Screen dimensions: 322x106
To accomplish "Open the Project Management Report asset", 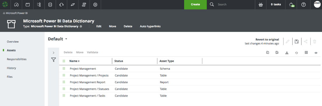I will (x=87, y=82).
